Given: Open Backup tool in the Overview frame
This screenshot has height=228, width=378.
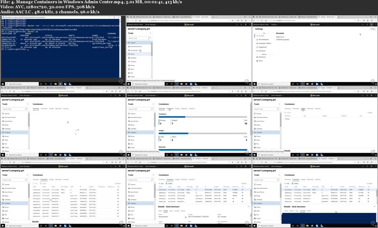Looking at the screenshot, I should [139, 54].
